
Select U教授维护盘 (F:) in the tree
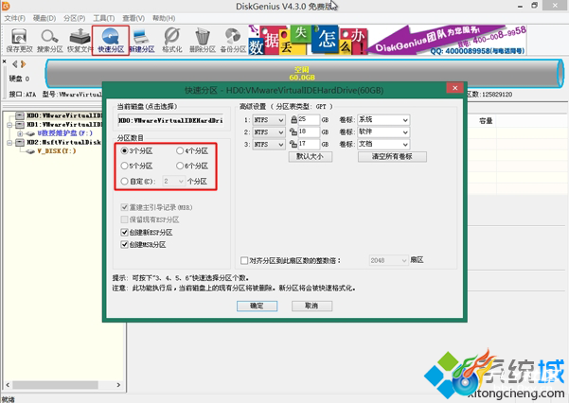[x=64, y=133]
